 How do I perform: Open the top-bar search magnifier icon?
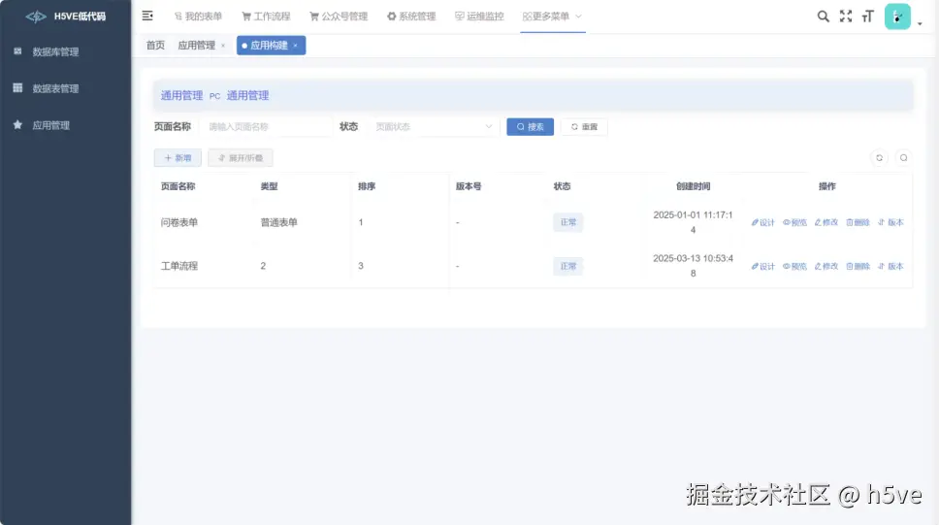[x=824, y=16]
